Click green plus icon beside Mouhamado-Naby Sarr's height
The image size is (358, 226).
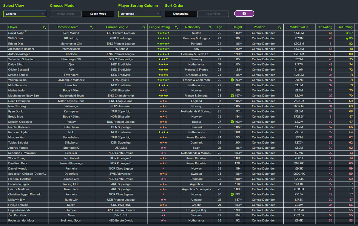[232, 96]
